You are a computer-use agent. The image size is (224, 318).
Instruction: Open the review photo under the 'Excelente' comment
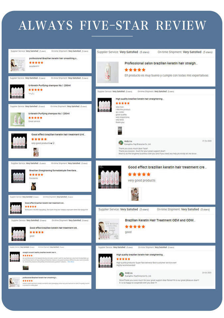point(34,186)
